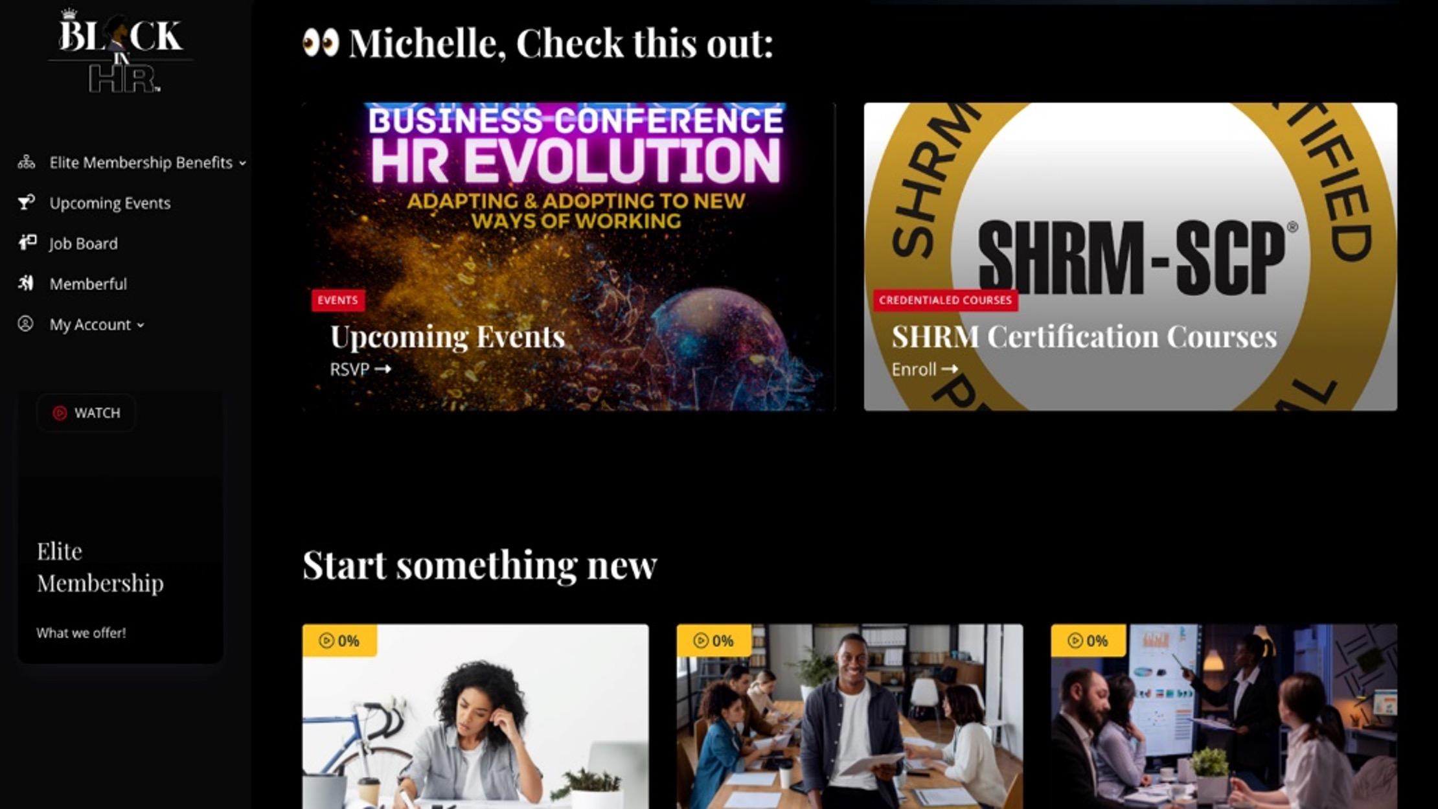
Task: Click the Black in HR logo
Action: [x=121, y=52]
